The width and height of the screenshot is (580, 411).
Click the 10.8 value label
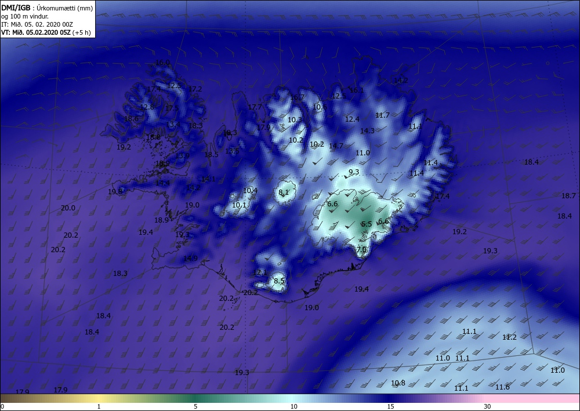click(398, 383)
